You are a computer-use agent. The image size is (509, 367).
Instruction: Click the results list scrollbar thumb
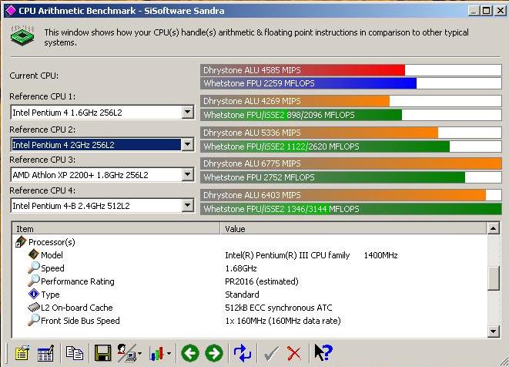click(494, 278)
